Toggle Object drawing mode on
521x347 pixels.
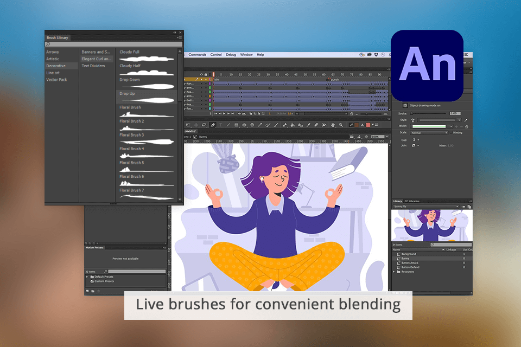click(x=405, y=105)
